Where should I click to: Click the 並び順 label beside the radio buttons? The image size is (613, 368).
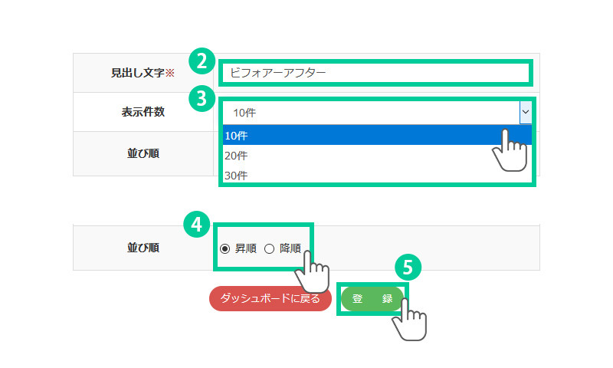tap(143, 248)
